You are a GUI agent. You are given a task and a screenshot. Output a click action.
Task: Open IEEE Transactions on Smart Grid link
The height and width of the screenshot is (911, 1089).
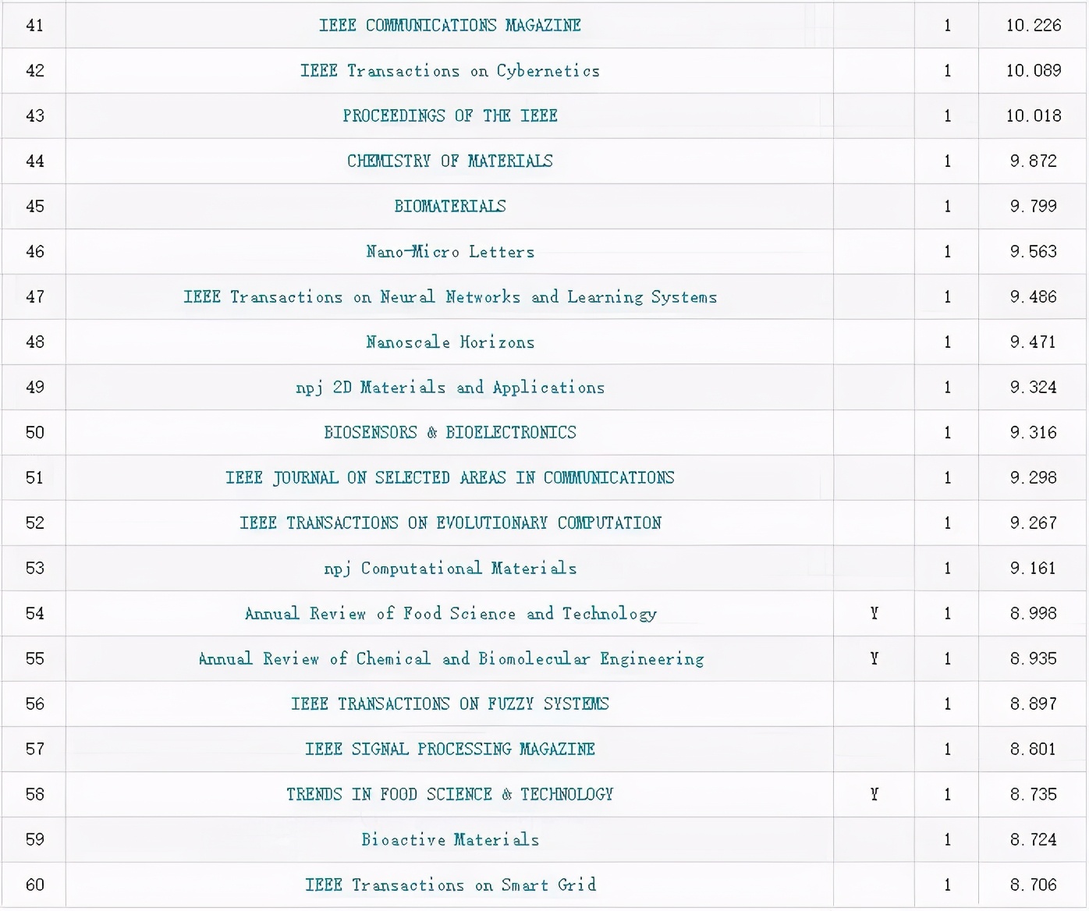[450, 884]
